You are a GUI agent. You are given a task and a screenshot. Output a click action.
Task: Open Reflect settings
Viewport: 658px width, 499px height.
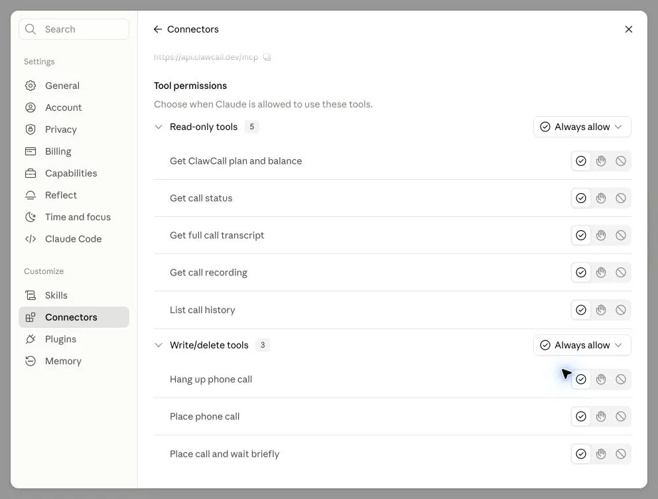click(74, 194)
